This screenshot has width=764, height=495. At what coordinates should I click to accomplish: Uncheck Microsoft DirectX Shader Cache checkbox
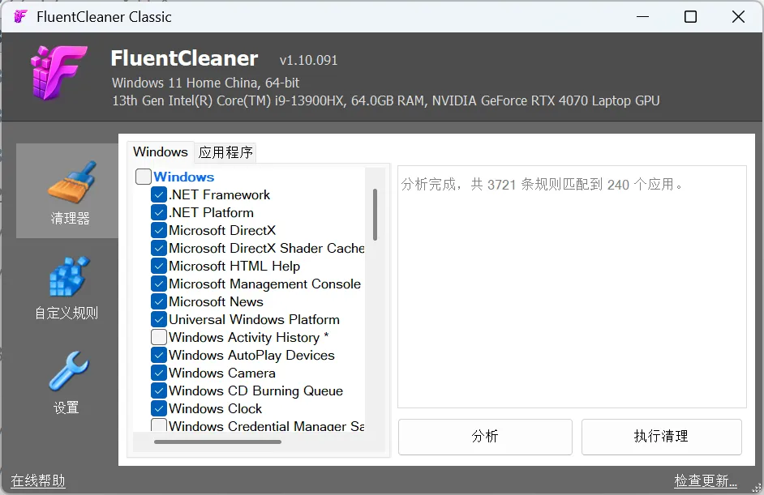pyautogui.click(x=159, y=248)
